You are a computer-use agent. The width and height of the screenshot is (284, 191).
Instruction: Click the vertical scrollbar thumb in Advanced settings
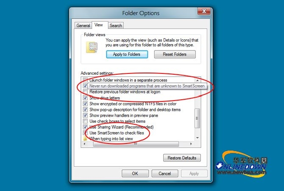(x=198, y=118)
